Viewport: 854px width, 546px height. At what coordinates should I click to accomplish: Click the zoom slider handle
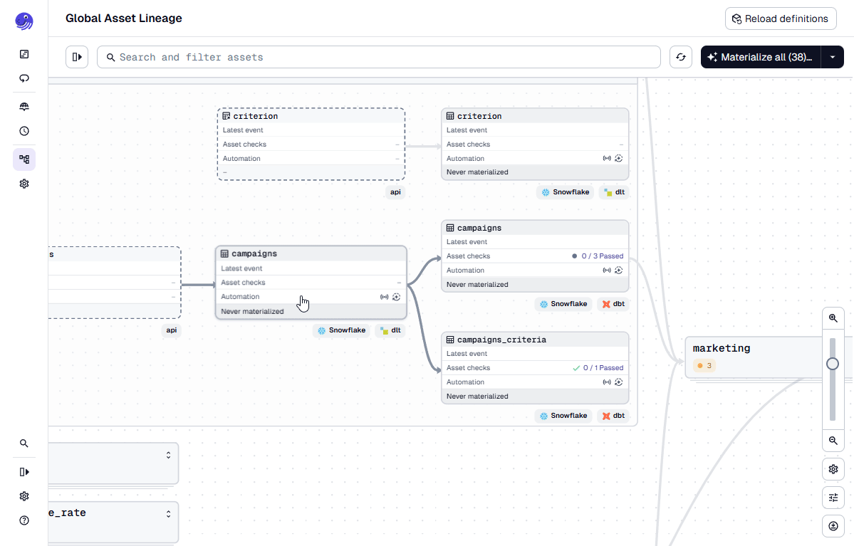click(833, 364)
